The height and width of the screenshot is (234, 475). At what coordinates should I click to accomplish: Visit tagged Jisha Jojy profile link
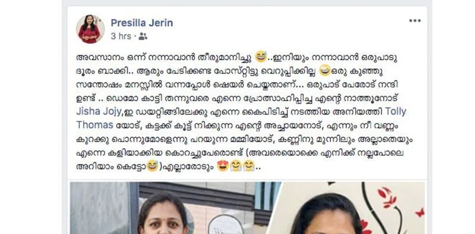98,111
